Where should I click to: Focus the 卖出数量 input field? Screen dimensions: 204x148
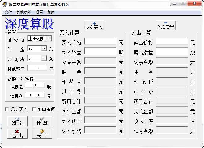(x=172, y=51)
